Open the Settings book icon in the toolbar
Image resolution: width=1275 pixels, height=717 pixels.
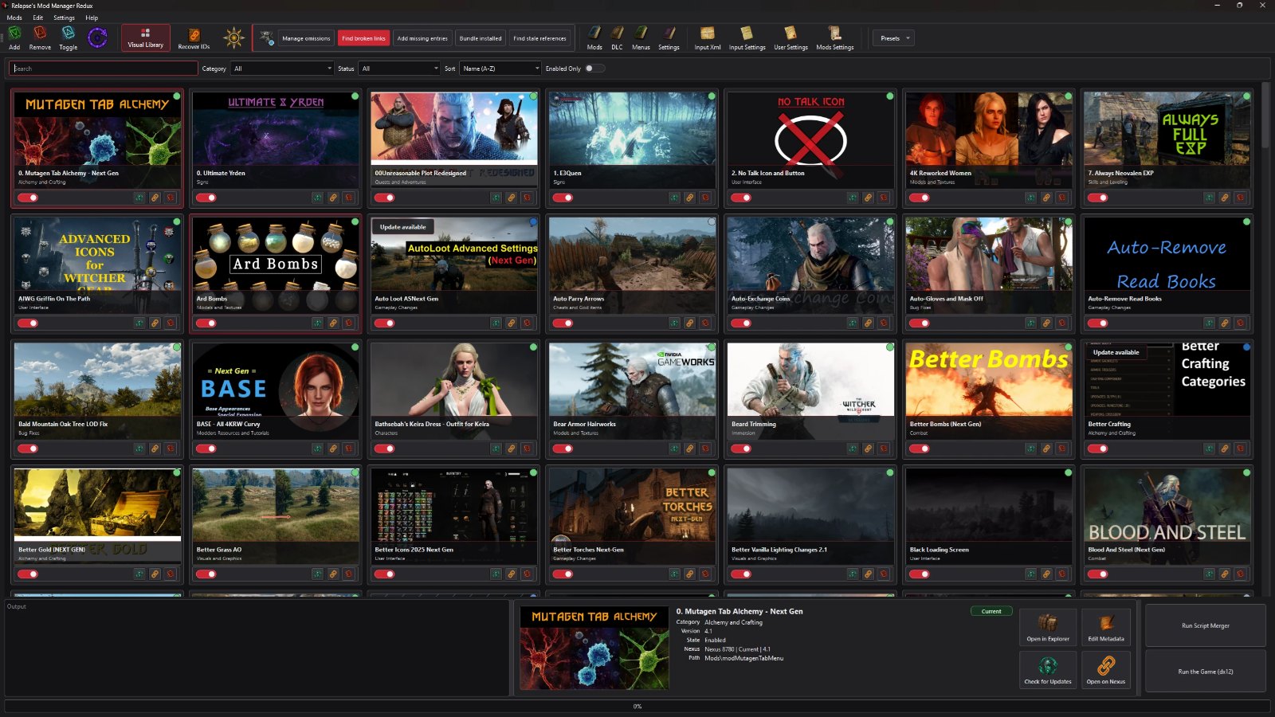point(669,37)
